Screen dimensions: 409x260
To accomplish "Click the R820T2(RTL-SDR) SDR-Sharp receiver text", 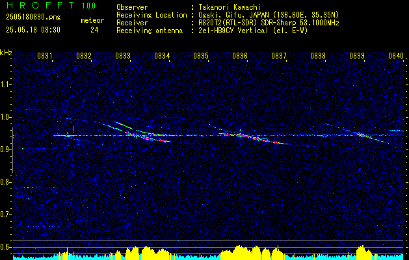I will (269, 23).
